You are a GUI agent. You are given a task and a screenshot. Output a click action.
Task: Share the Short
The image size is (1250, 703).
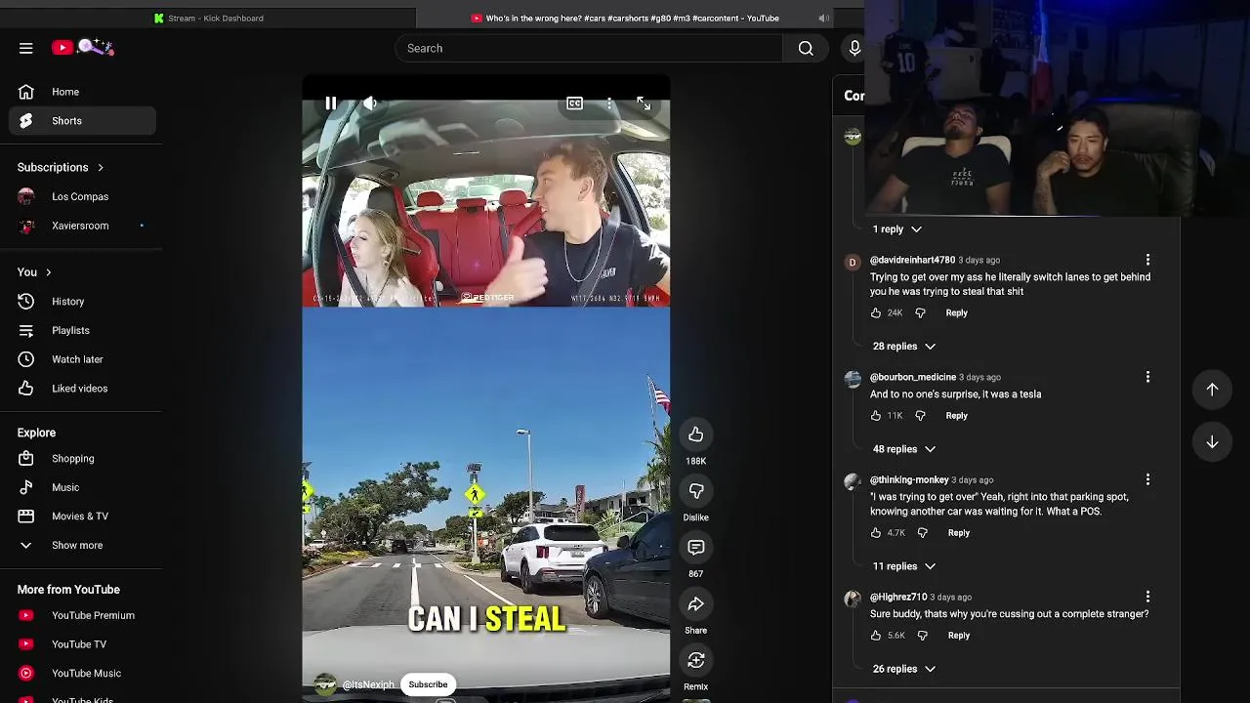point(695,604)
